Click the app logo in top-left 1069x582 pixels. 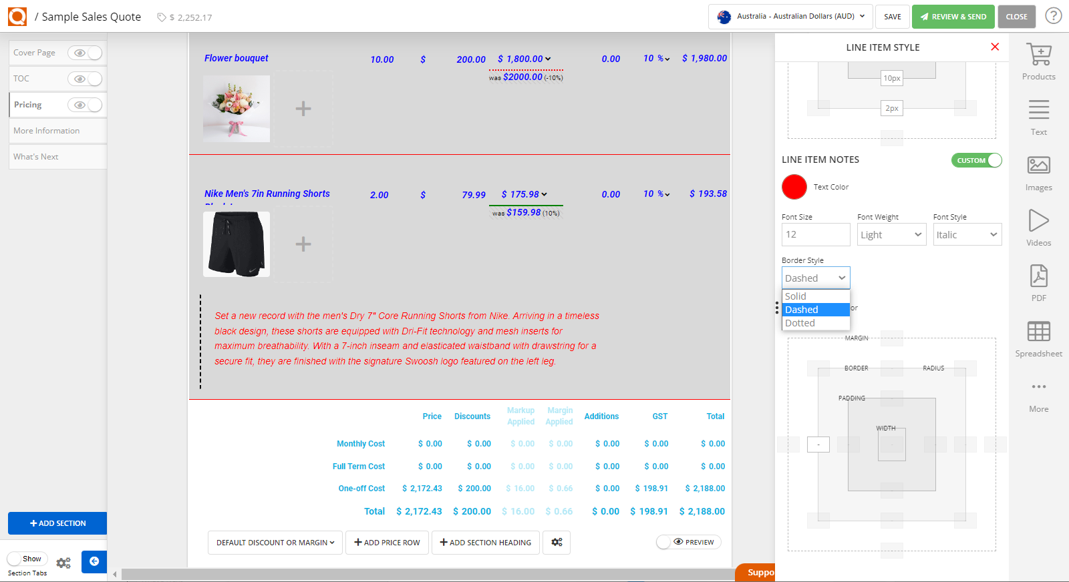pos(17,17)
